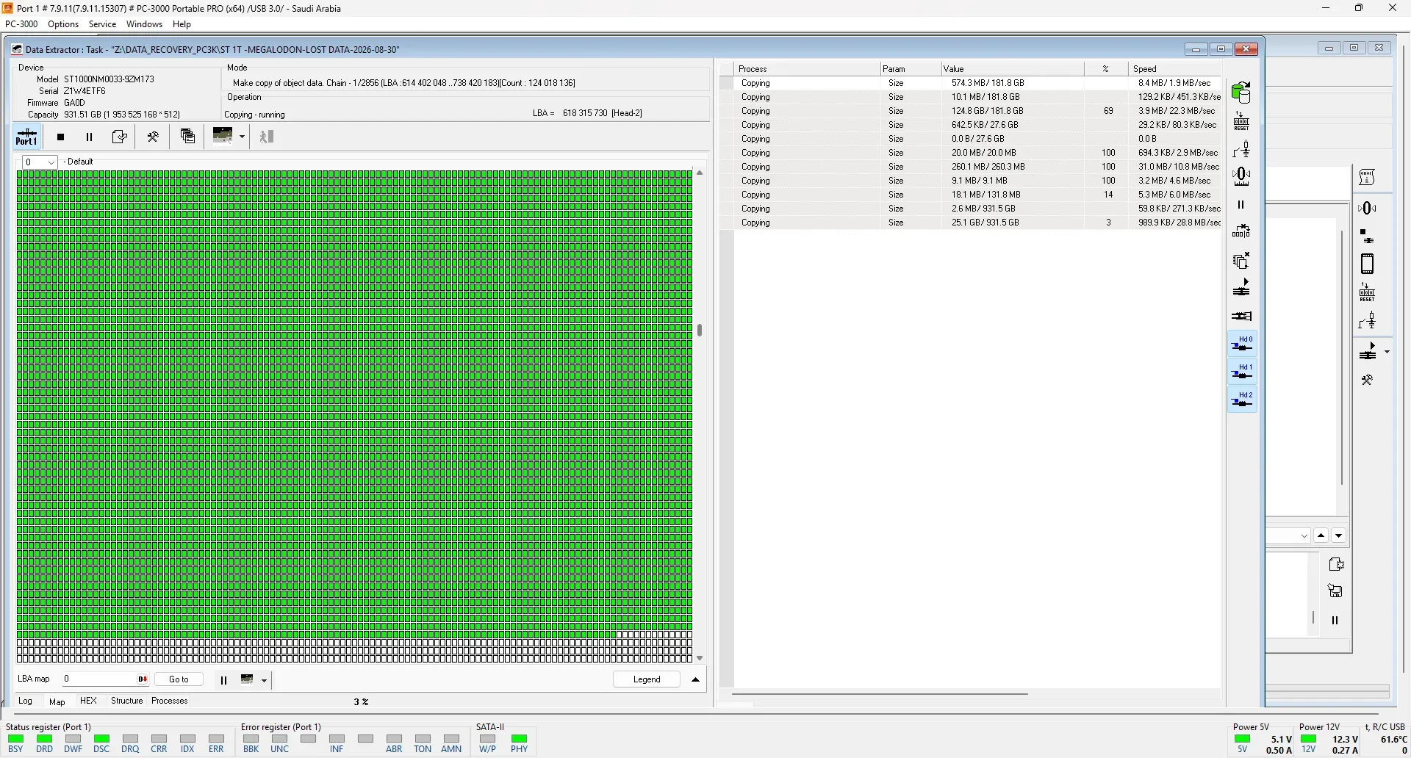This screenshot has width=1411, height=758.
Task: Click the Port1 button in Data Extractor toolbar
Action: (27, 137)
